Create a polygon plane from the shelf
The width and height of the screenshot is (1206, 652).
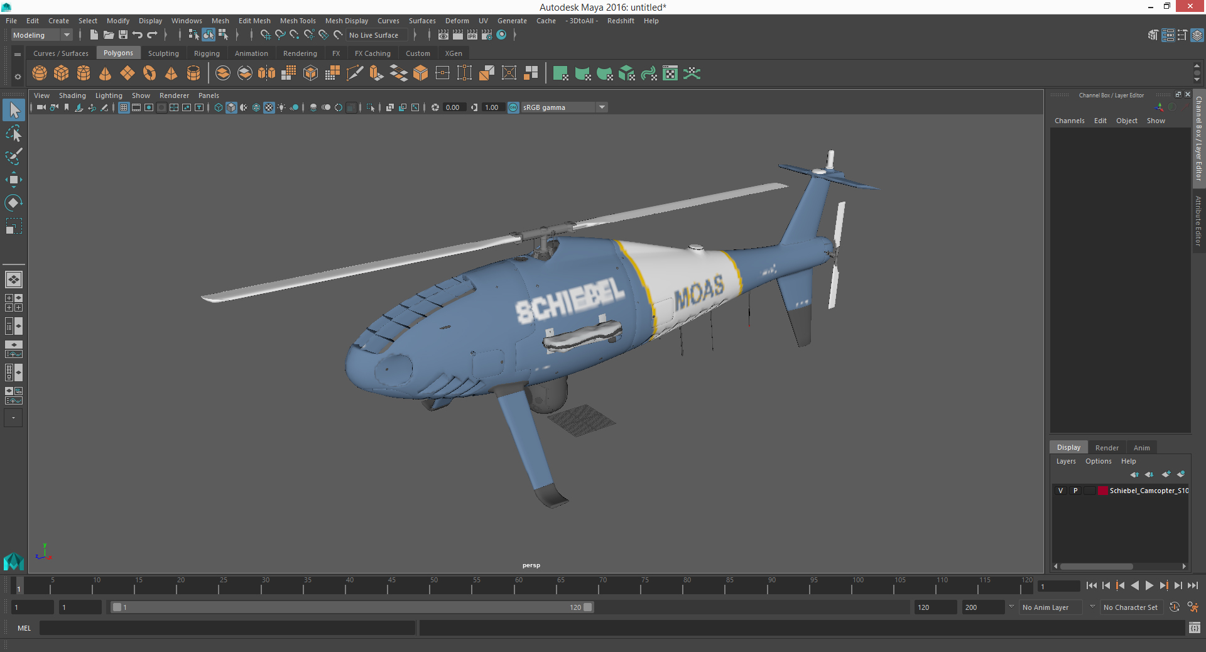128,73
